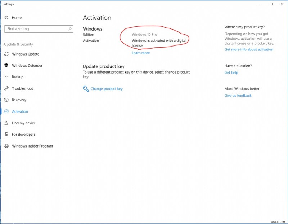
Task: Open Give us feedback link
Action: pyautogui.click(x=238, y=96)
